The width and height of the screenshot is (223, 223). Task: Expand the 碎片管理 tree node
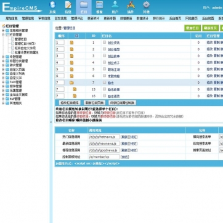(3, 65)
